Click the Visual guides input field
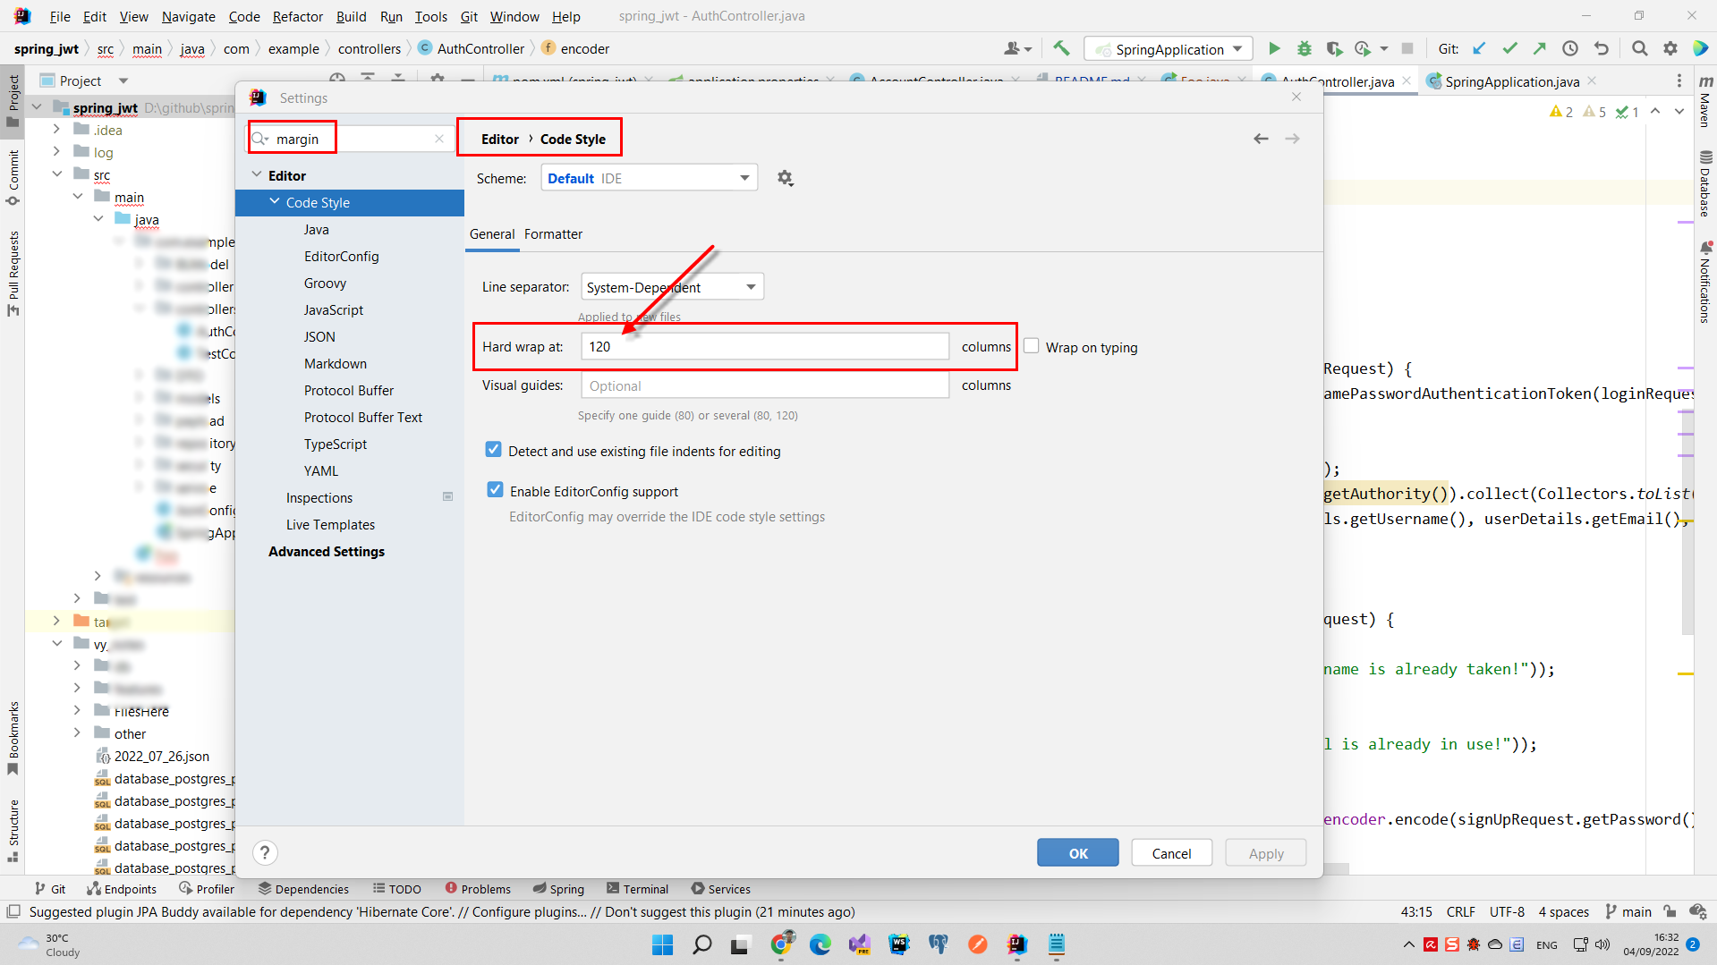The image size is (1717, 965). [x=765, y=385]
